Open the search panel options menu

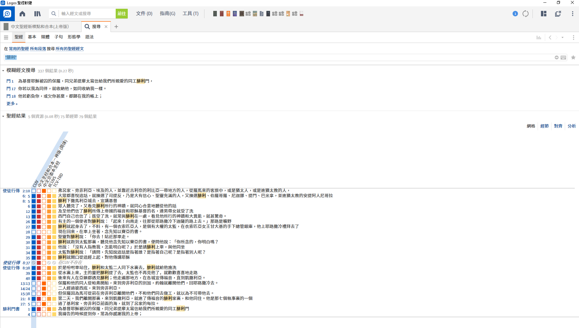point(573,37)
